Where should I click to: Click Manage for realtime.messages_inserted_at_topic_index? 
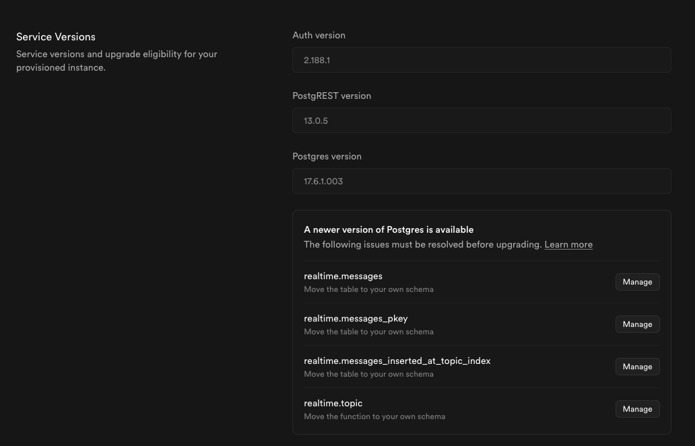[x=636, y=367]
